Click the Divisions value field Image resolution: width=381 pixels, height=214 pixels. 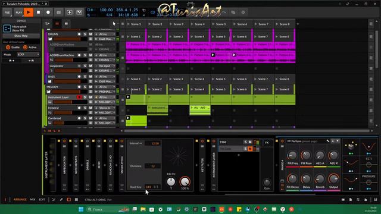[152, 166]
